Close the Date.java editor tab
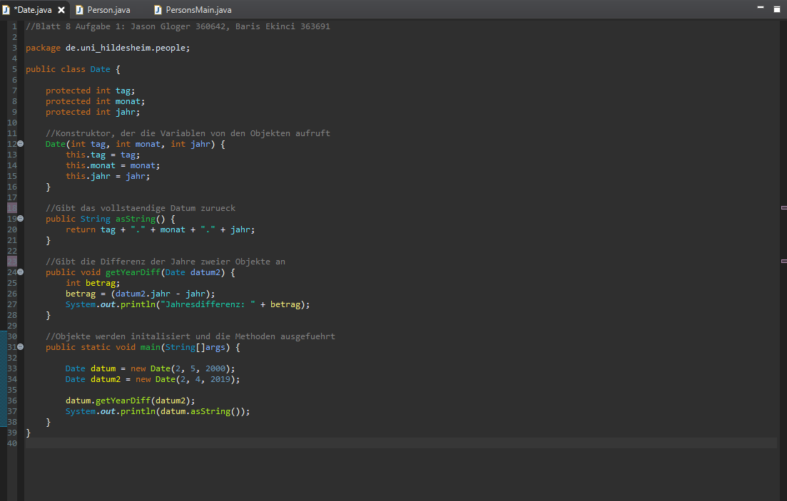 click(61, 10)
